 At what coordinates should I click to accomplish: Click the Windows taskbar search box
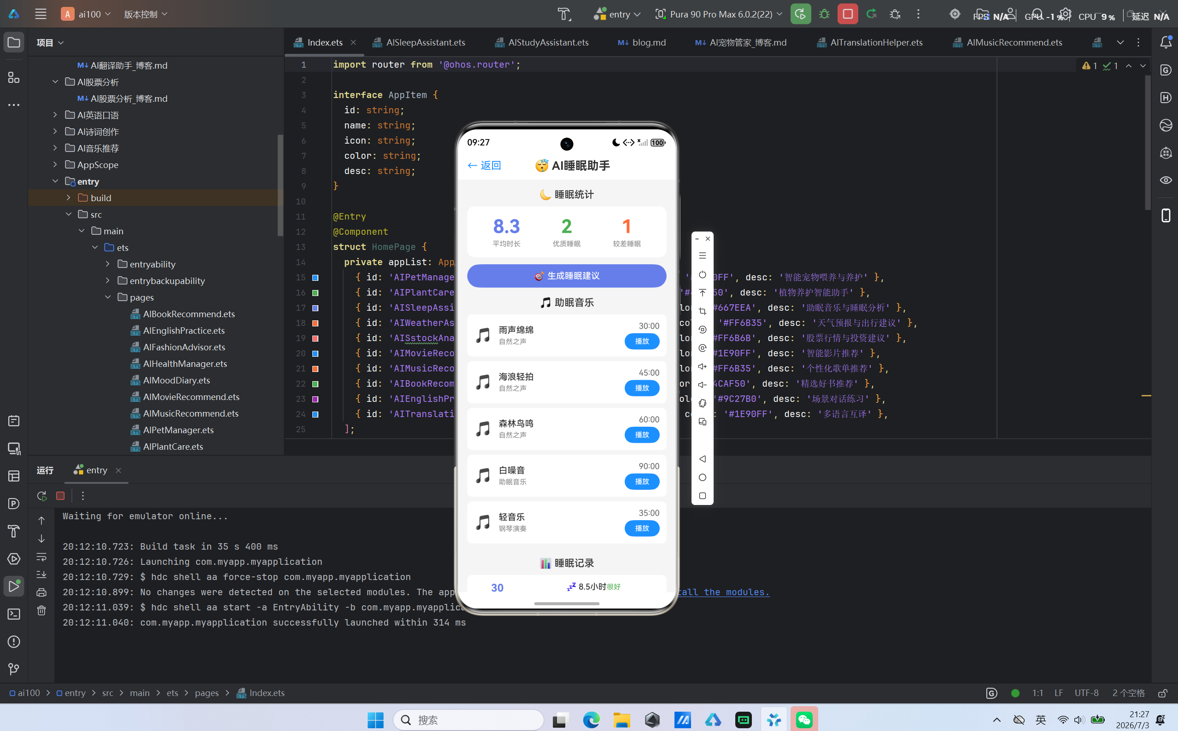(x=468, y=720)
